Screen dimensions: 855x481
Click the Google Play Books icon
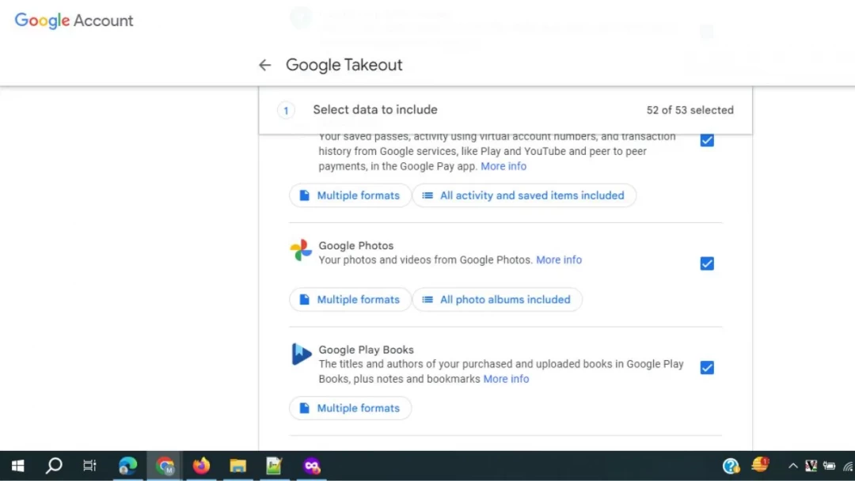(301, 354)
